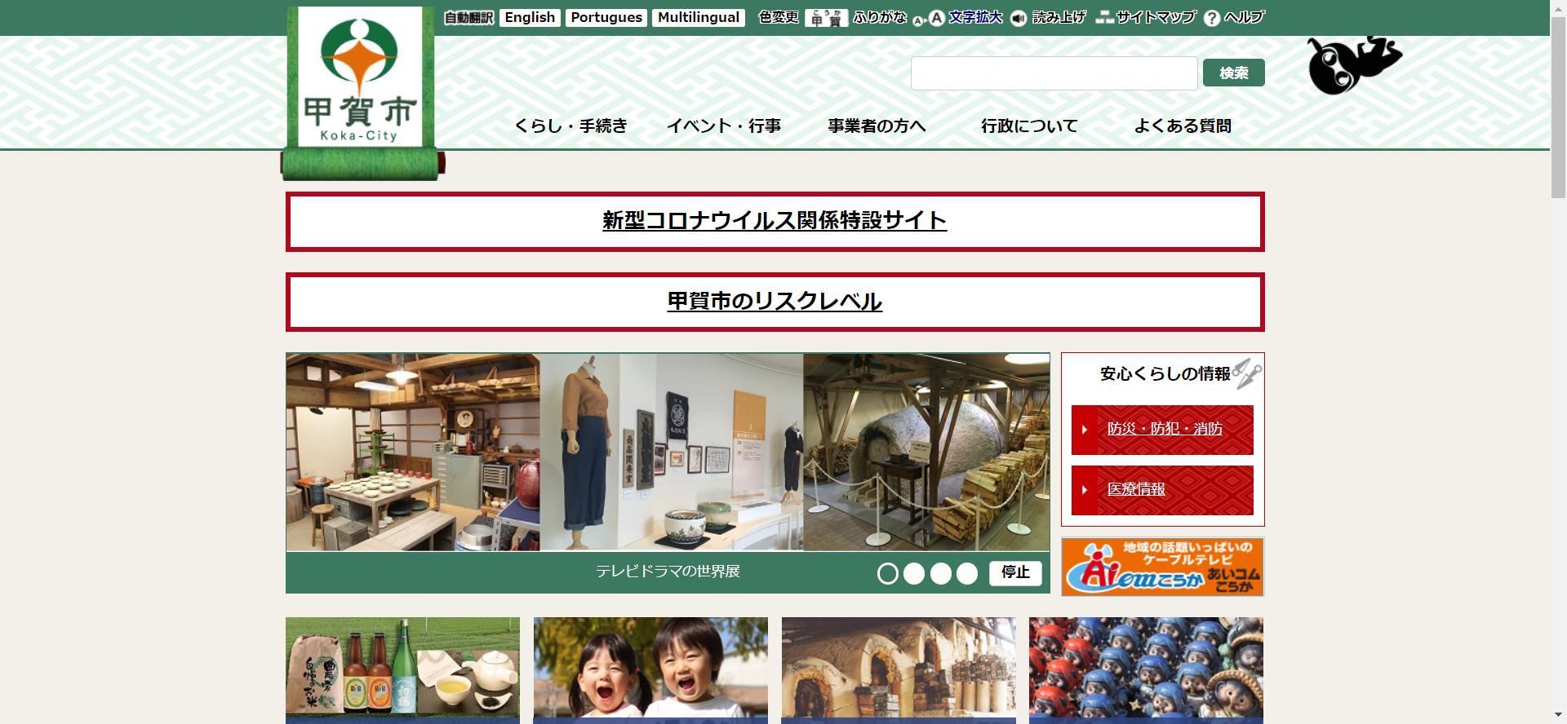Click the furigana kanji icon

click(826, 18)
